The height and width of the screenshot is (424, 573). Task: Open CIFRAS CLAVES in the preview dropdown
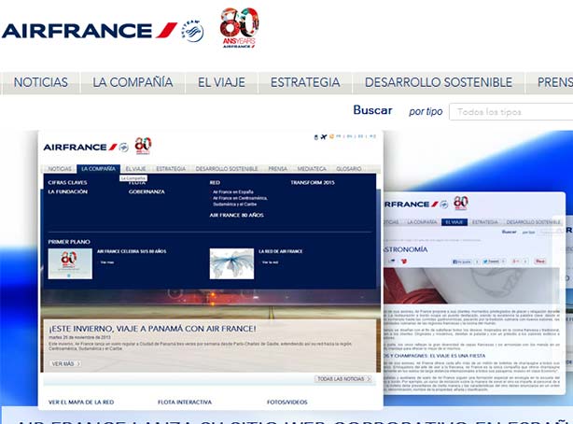click(67, 182)
